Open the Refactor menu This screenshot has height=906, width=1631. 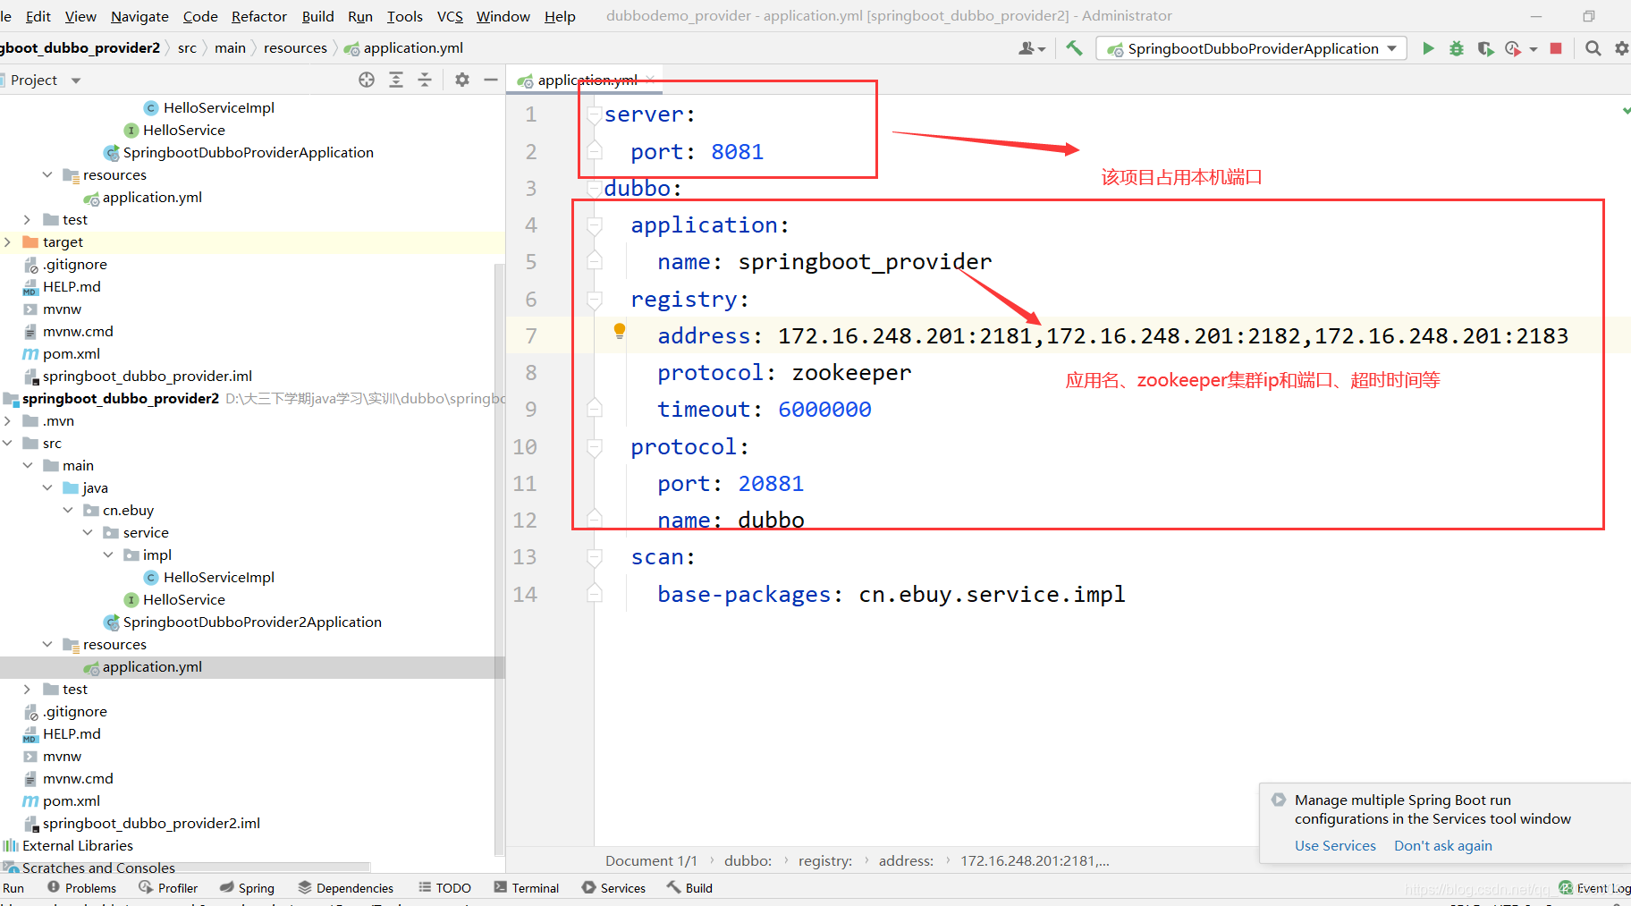(258, 16)
